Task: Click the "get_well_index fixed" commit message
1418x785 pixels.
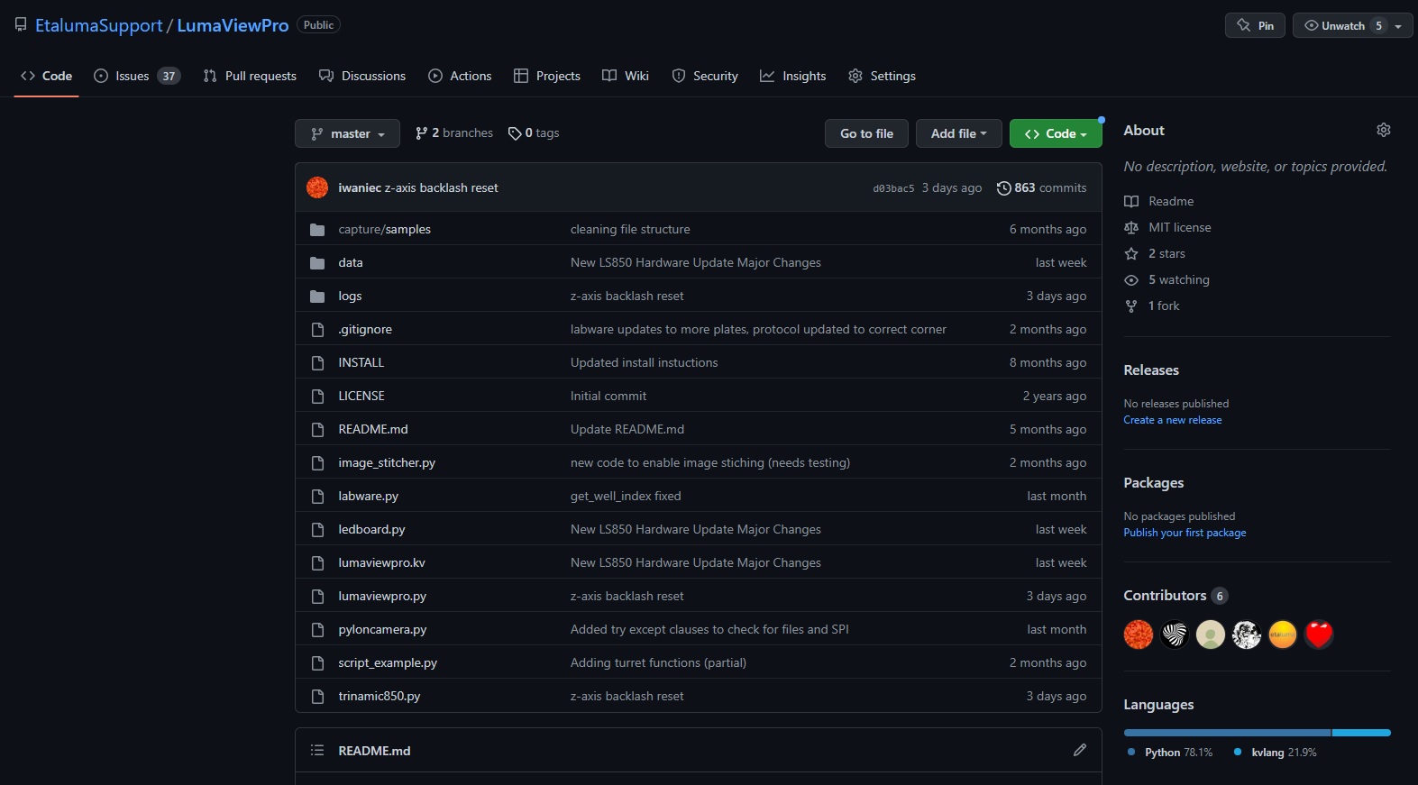Action: (x=626, y=497)
